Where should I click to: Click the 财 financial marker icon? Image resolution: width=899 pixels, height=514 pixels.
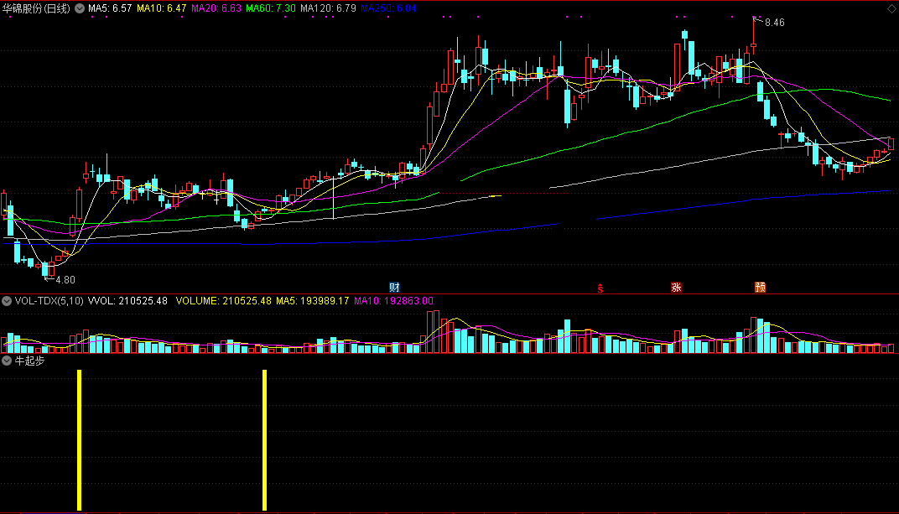click(x=394, y=287)
